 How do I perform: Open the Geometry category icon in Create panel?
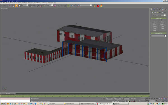tap(153, 13)
